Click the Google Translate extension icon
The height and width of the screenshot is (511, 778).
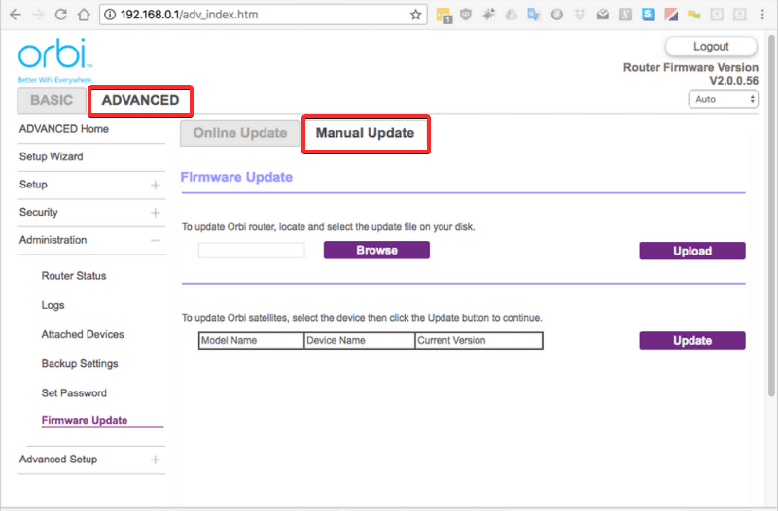(x=534, y=16)
